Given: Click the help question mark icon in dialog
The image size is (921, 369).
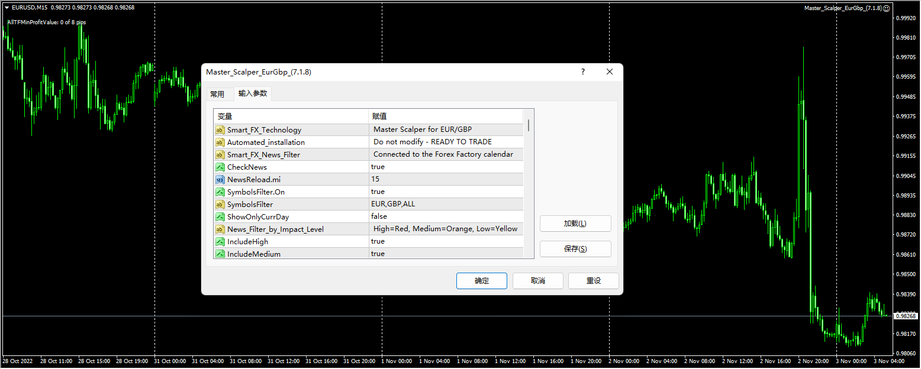Looking at the screenshot, I should tap(582, 72).
